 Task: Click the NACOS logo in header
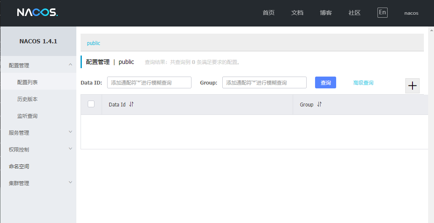tap(38, 13)
